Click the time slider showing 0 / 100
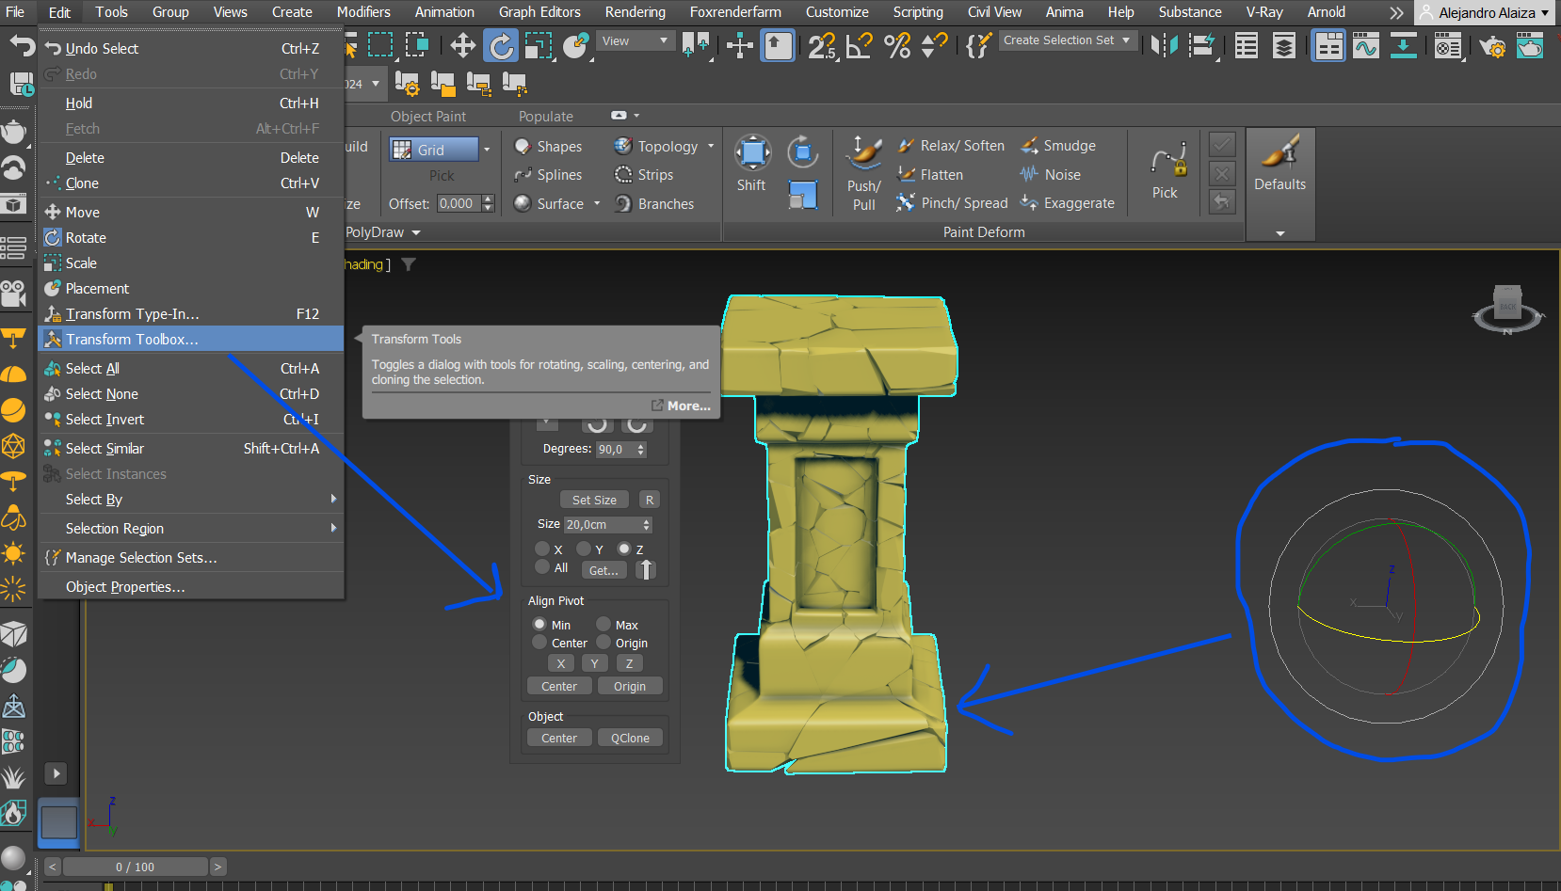The image size is (1561, 891). (135, 867)
